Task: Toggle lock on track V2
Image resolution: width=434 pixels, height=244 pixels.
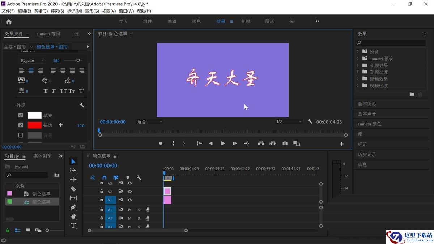Action: [x=102, y=191]
